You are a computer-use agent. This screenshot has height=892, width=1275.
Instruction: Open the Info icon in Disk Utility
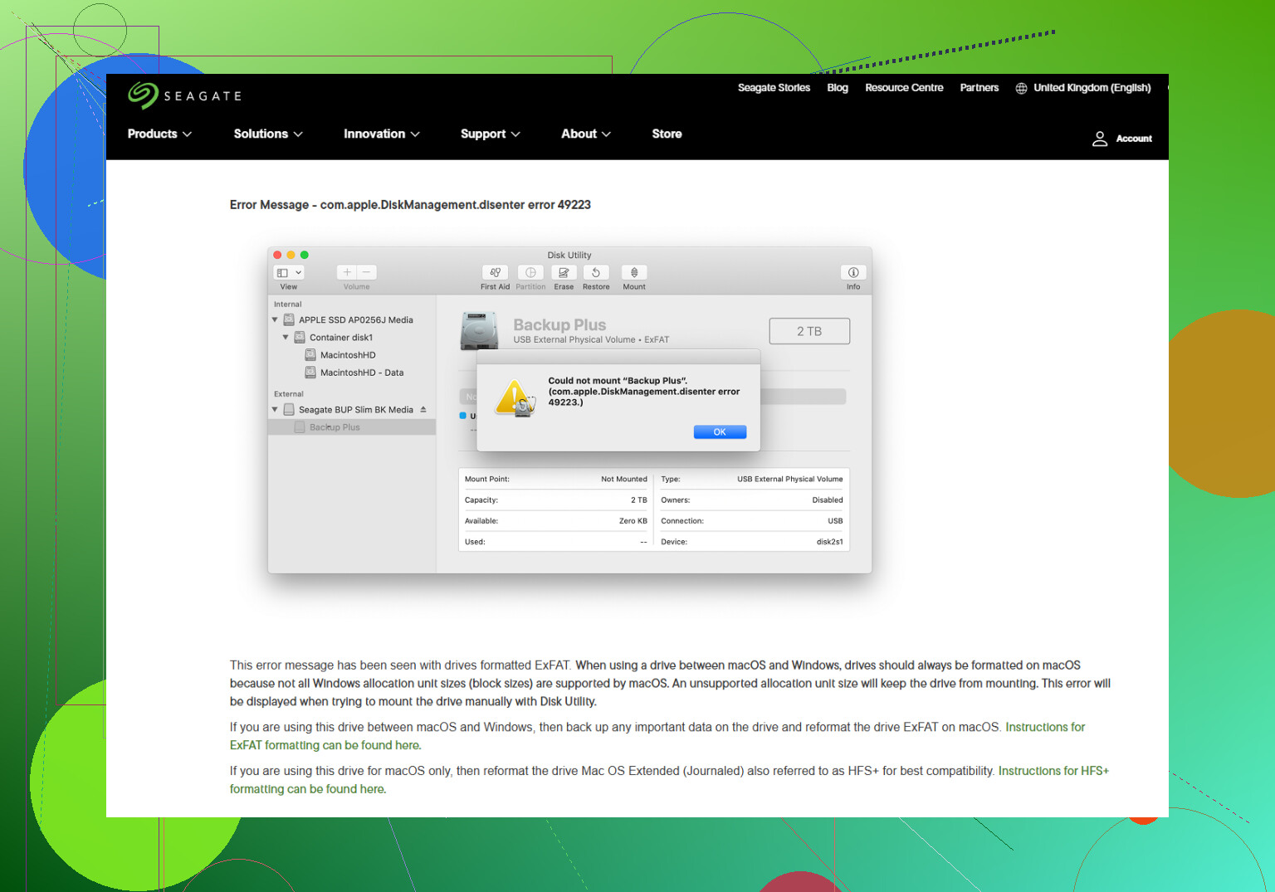853,272
